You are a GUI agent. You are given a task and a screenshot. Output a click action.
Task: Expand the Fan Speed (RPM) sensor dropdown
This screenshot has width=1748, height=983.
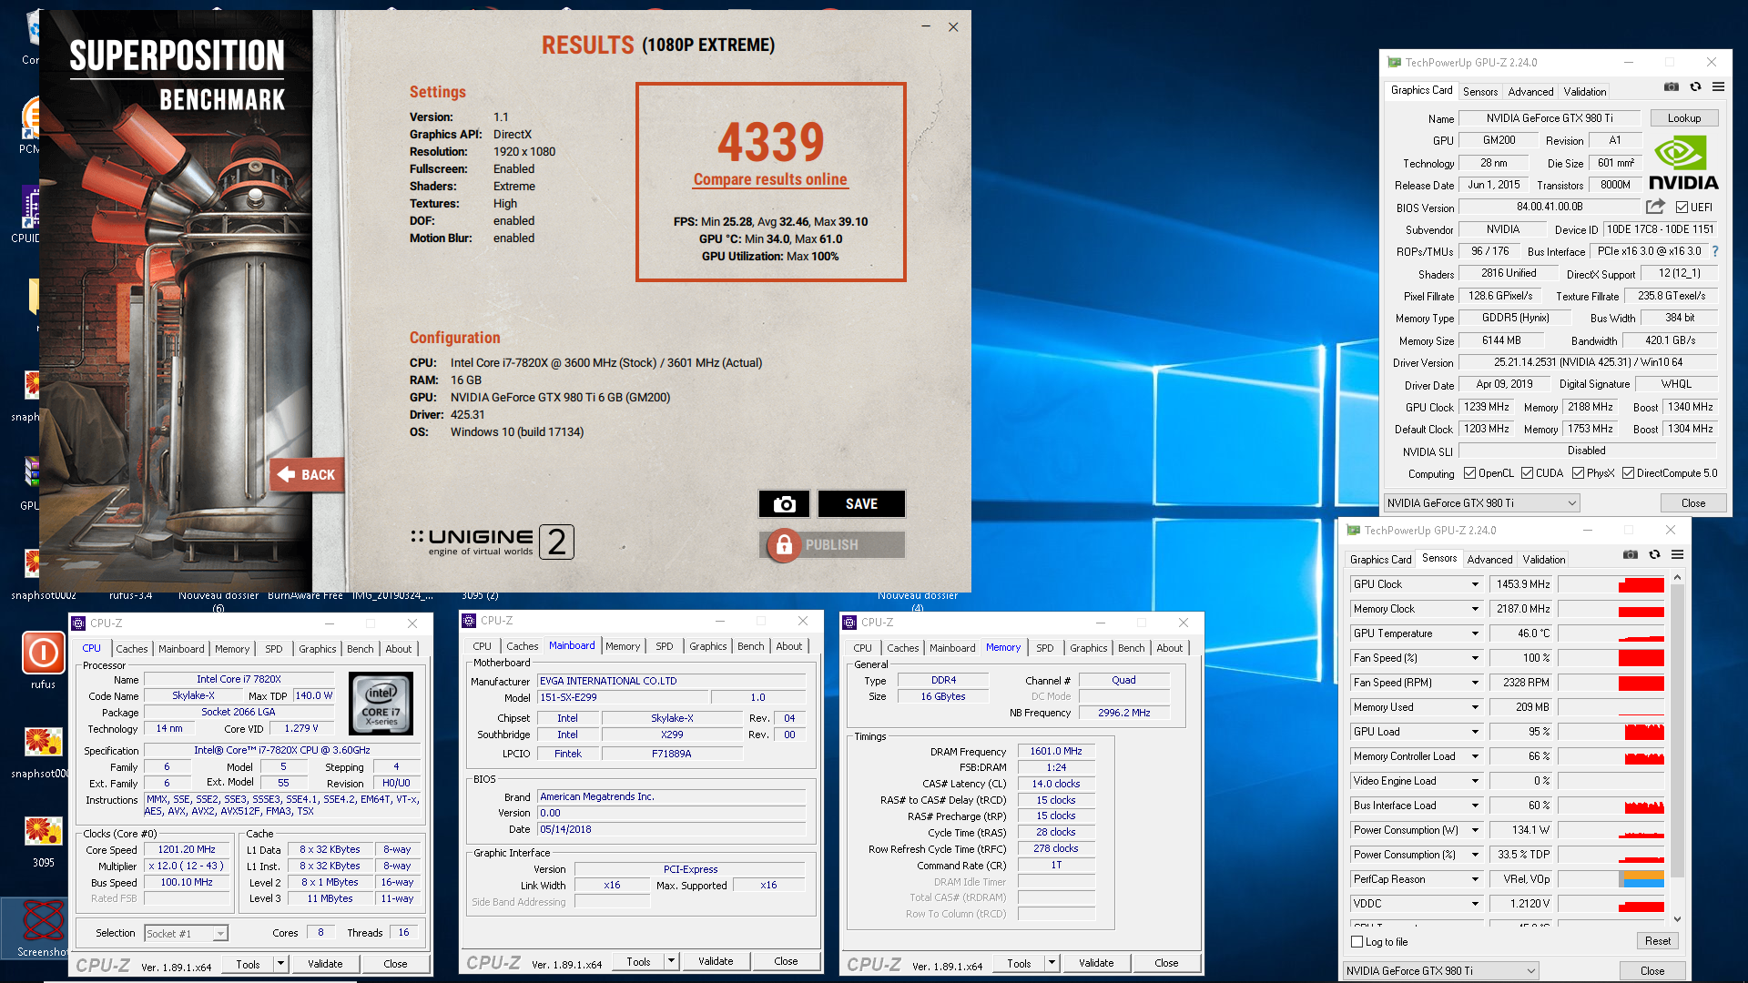[x=1475, y=683]
